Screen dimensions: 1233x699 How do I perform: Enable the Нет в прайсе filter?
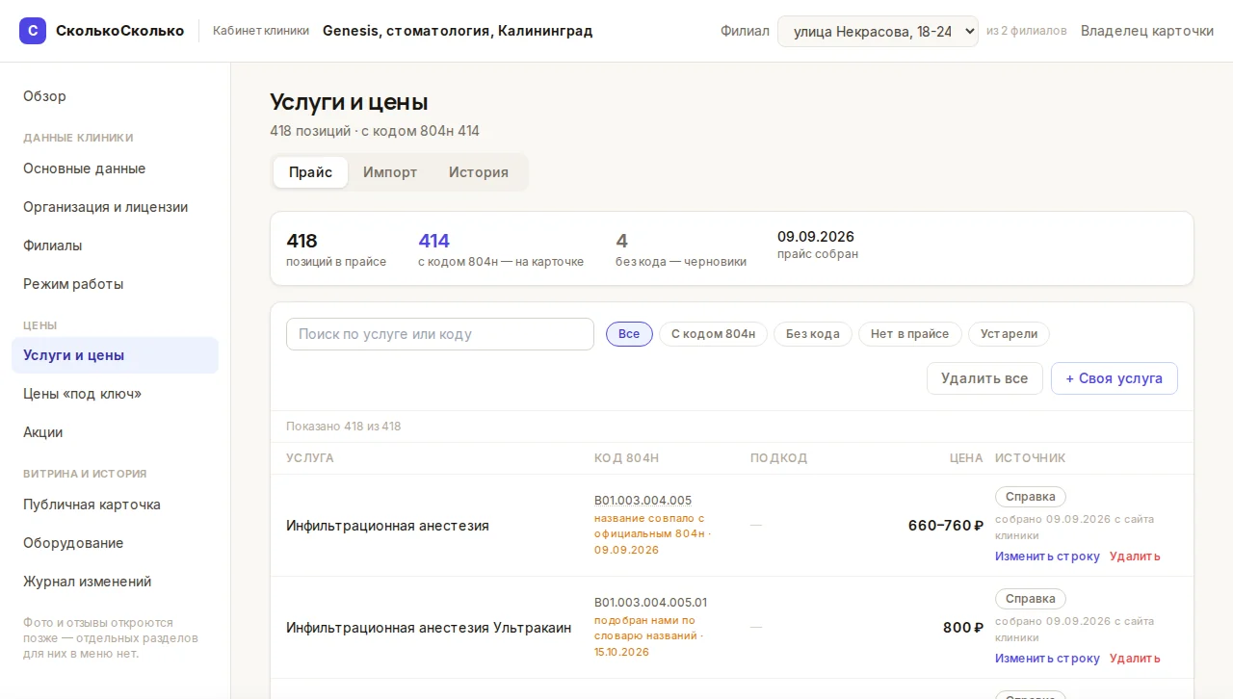tap(909, 334)
